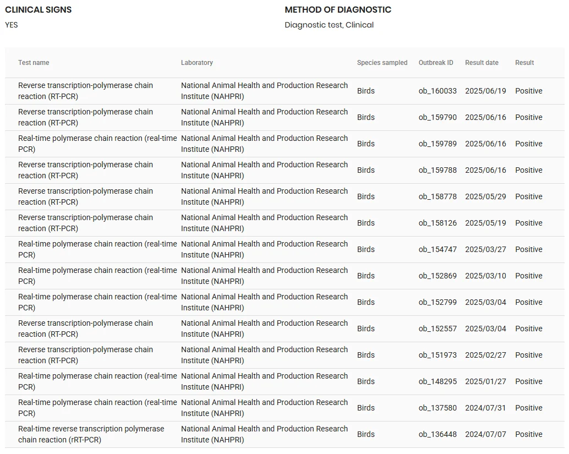Click the CLINICAL SIGNS heading
569x454 pixels.
pyautogui.click(x=38, y=10)
